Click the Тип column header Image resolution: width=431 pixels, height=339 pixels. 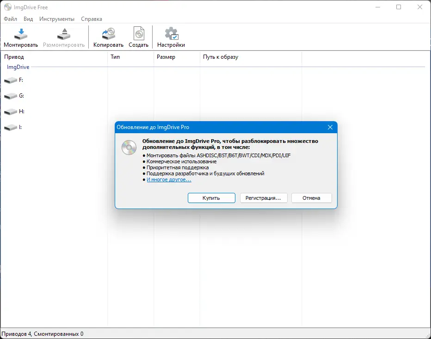click(130, 57)
